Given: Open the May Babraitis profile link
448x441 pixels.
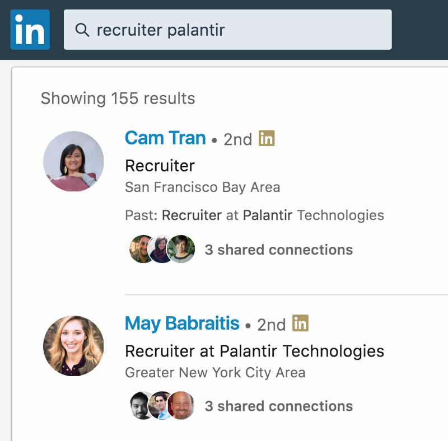Looking at the screenshot, I should [182, 323].
